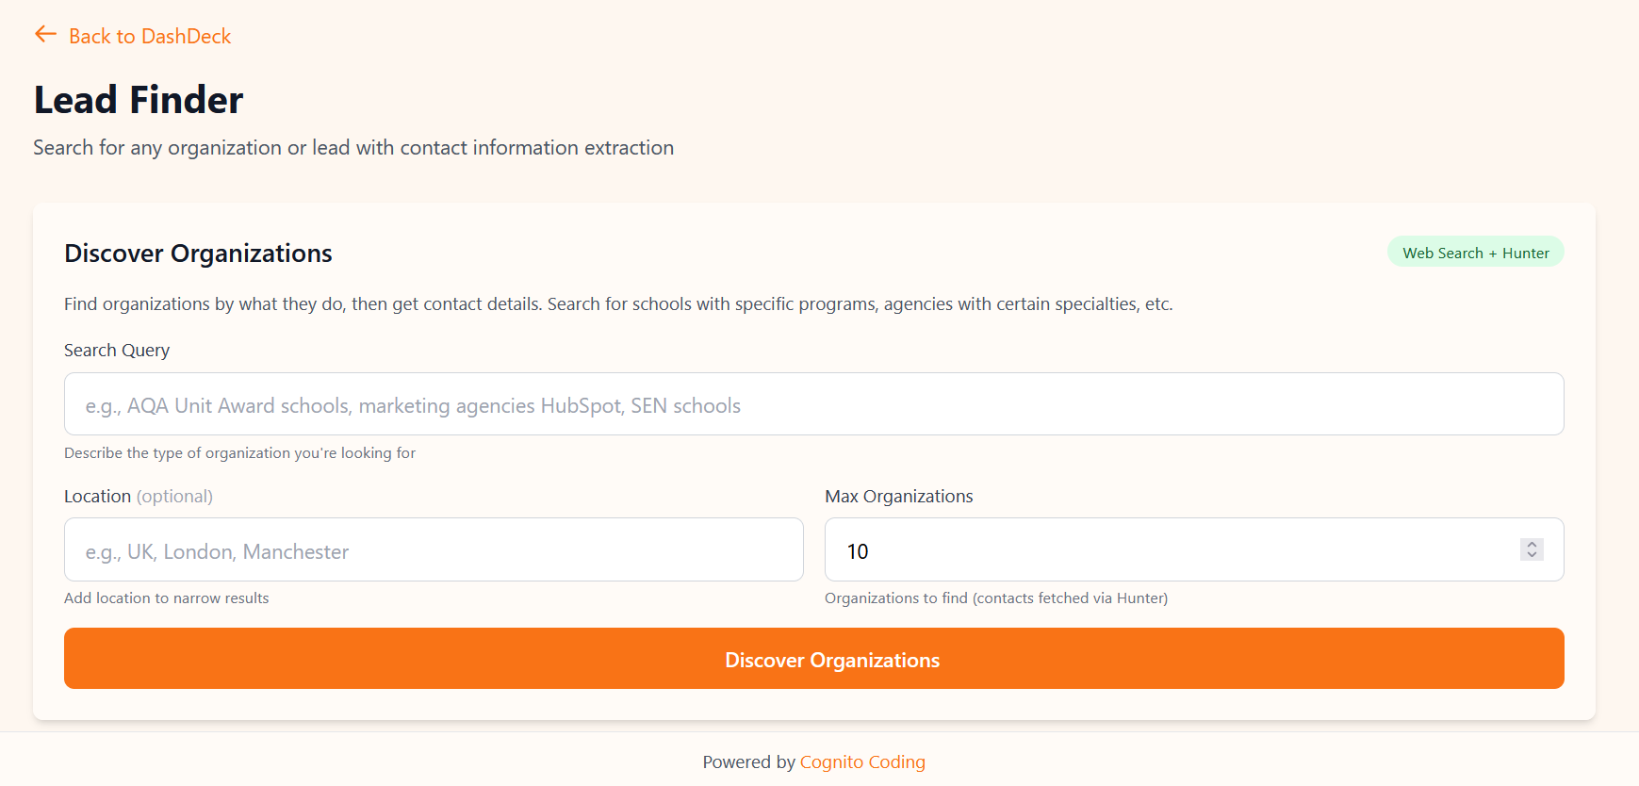1639x786 pixels.
Task: Click the Search Query label
Action: (117, 351)
